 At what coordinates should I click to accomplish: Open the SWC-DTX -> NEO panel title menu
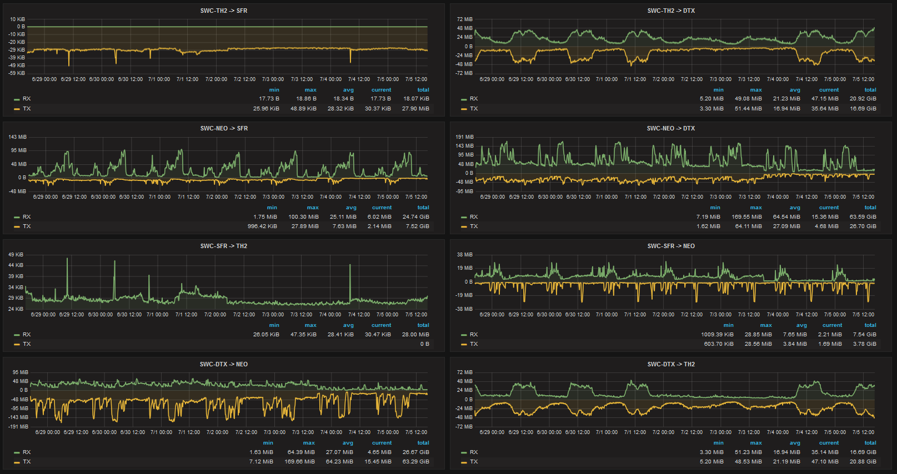tap(224, 364)
